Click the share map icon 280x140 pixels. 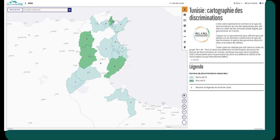185,31
